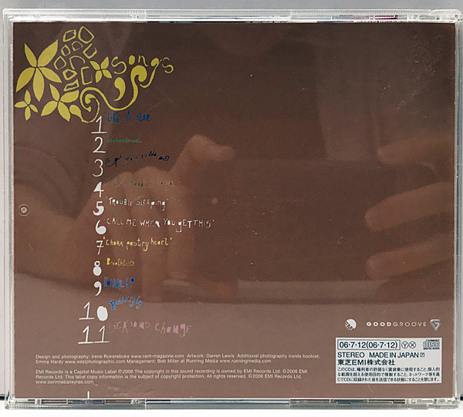This screenshot has width=463, height=417.
Task: Click the '東芝EMI株式会社' company name
Action: (x=366, y=362)
